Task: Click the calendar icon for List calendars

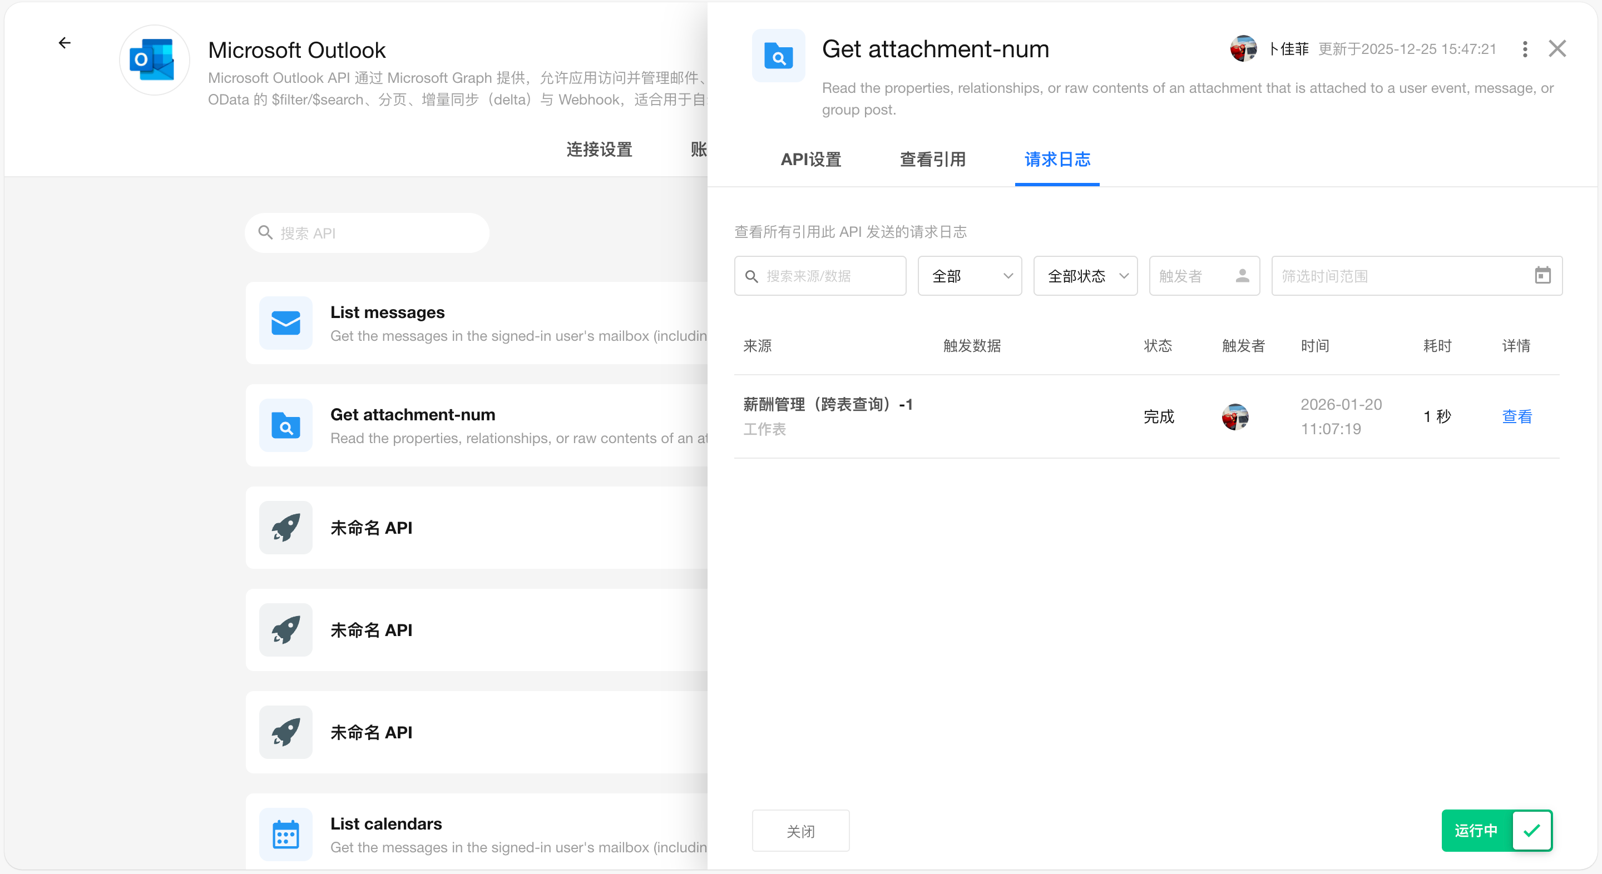Action: (x=285, y=834)
